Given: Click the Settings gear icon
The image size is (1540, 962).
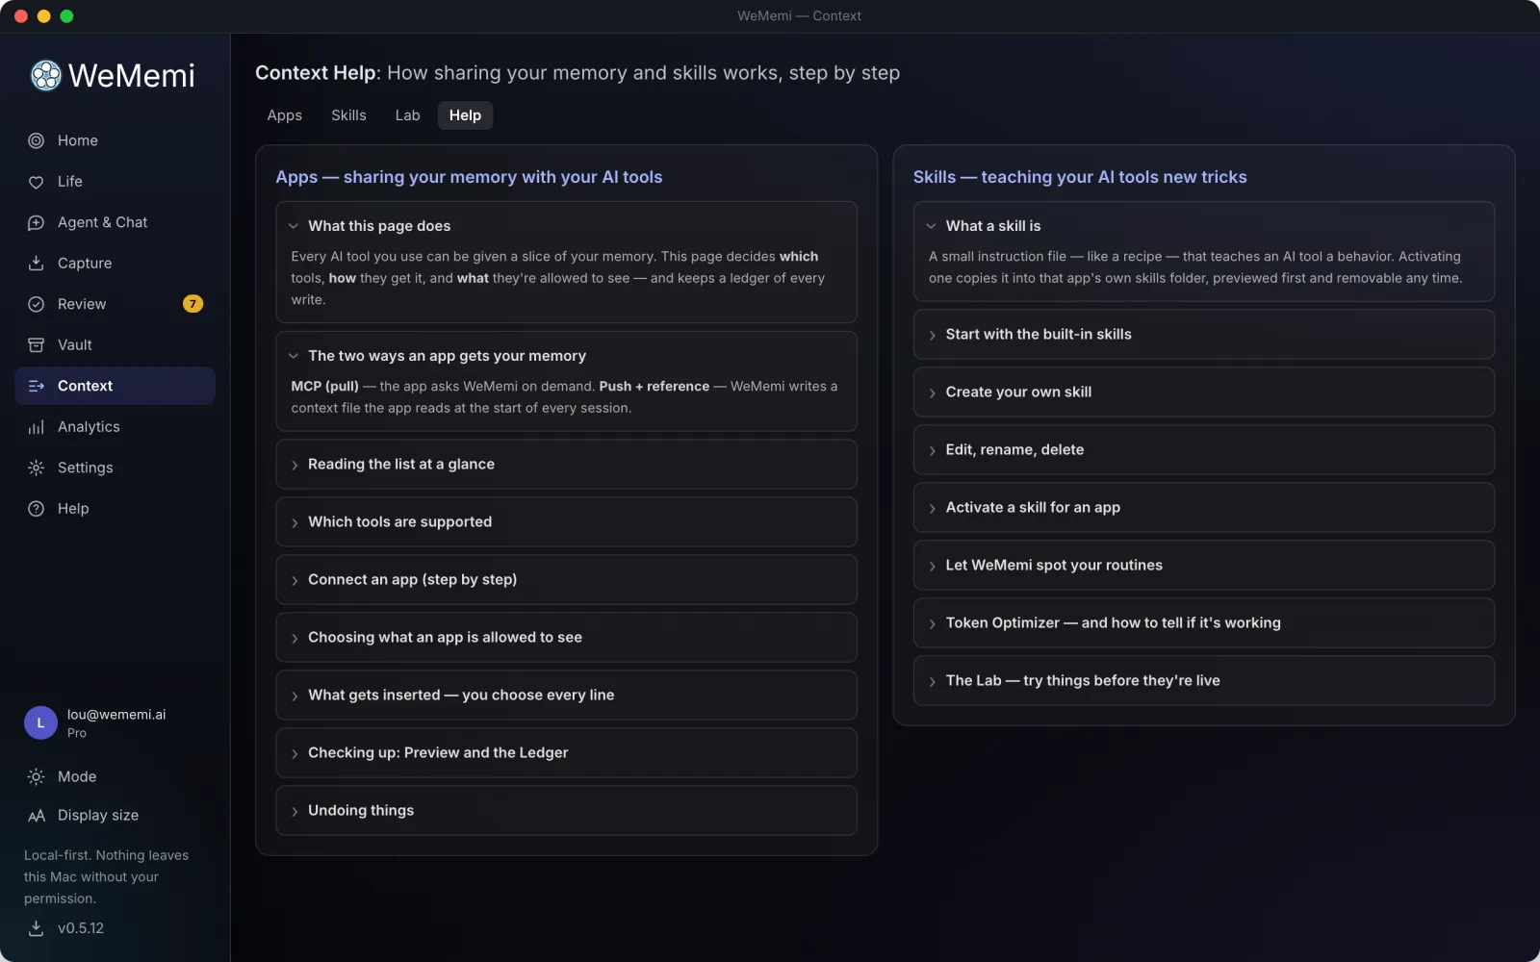Looking at the screenshot, I should 36,468.
